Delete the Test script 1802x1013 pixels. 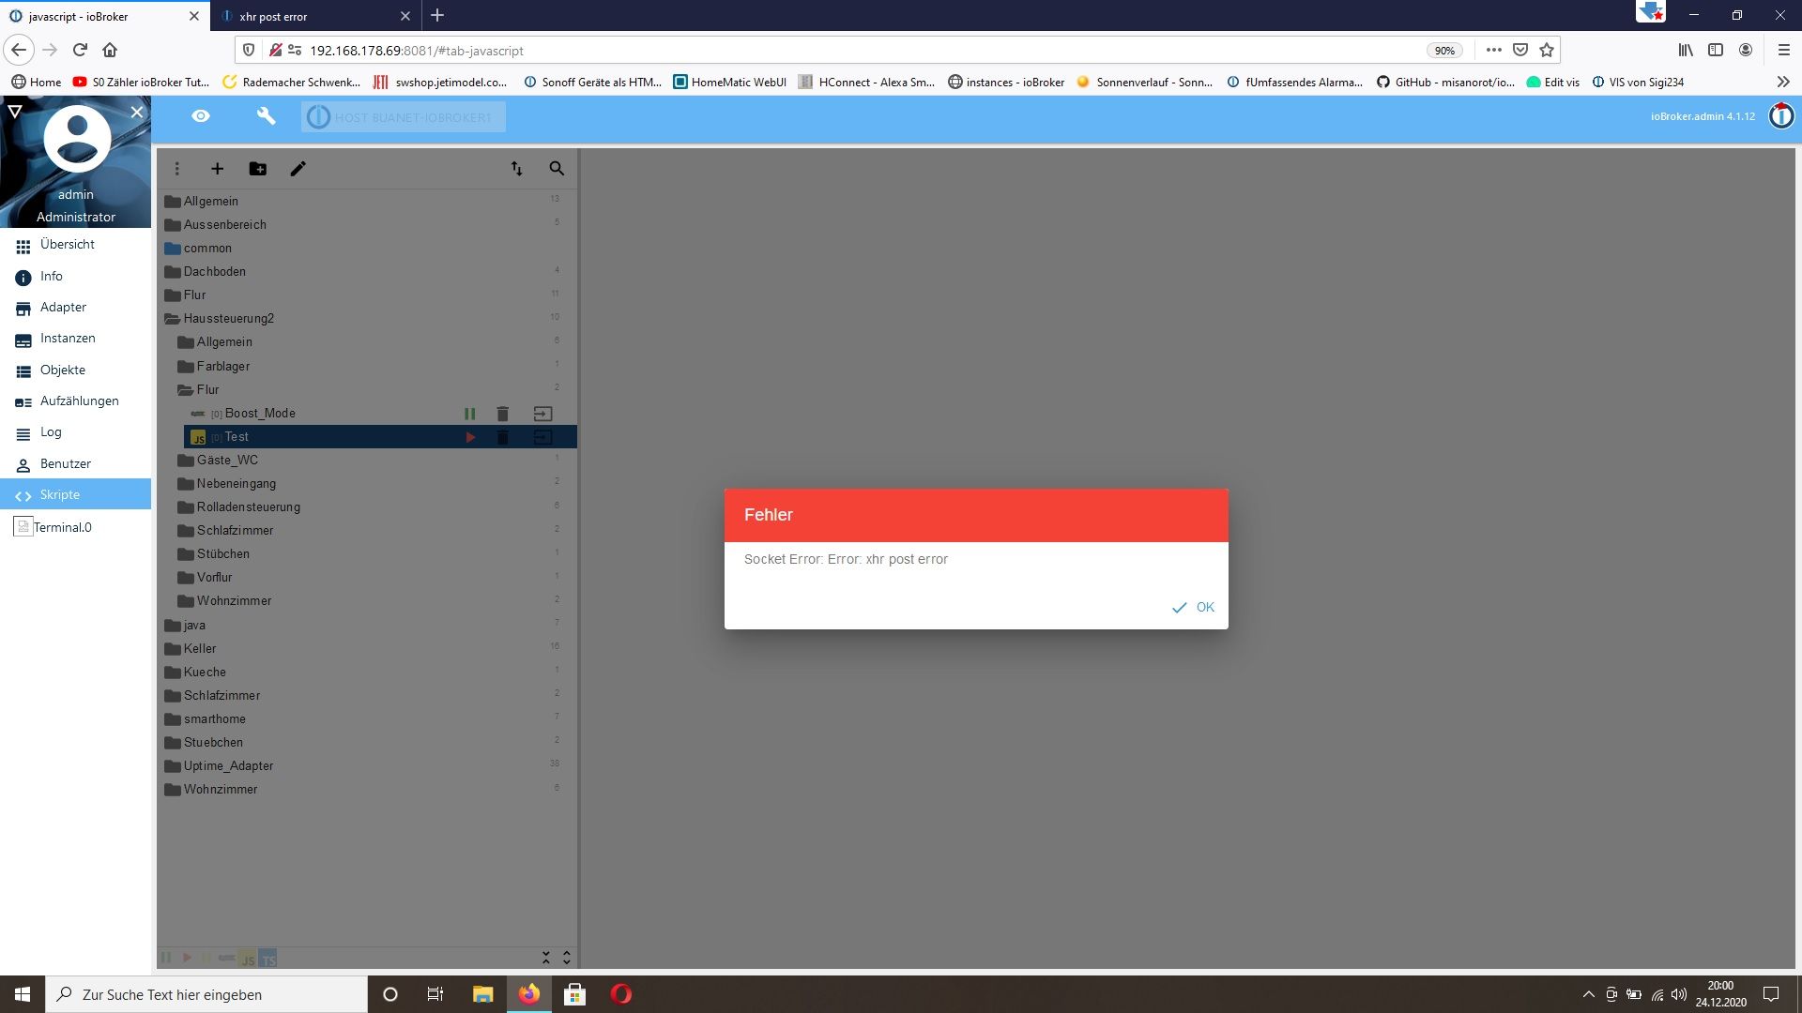point(502,437)
